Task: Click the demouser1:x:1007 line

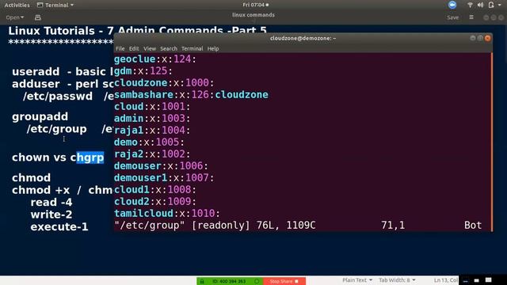Action: click(164, 177)
